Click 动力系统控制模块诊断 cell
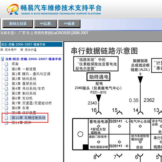This screenshot has width=162, height=162. [x=140, y=142]
